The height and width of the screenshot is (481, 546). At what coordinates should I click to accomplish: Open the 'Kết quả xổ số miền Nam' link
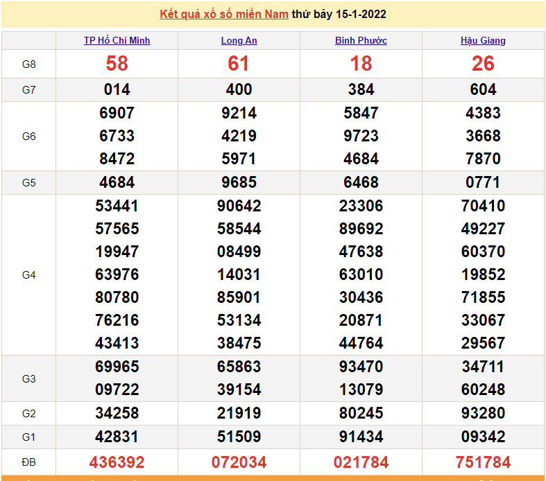pyautogui.click(x=224, y=14)
